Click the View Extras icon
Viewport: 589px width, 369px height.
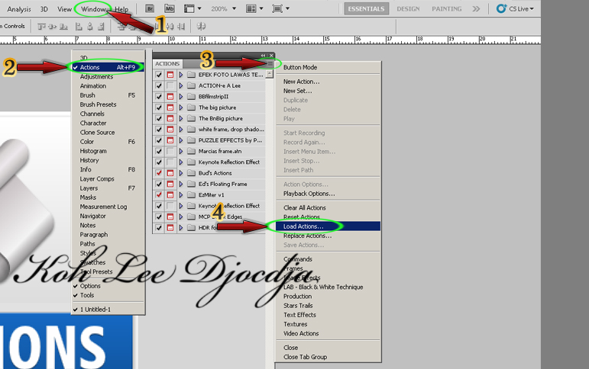tap(189, 8)
